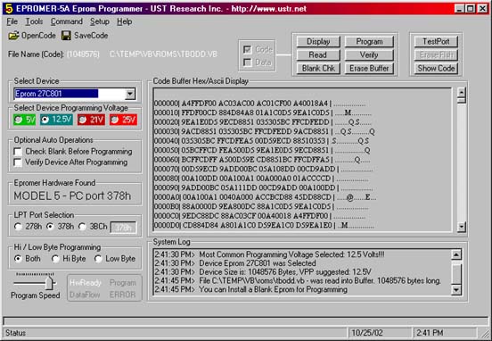Image resolution: width=492 pixels, height=341 pixels.
Task: Select LPT port 278h
Action: click(x=18, y=227)
